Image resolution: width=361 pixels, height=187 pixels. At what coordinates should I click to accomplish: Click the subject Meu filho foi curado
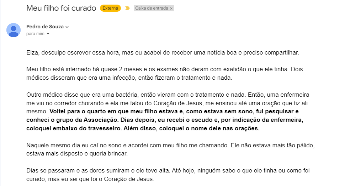[x=61, y=8]
